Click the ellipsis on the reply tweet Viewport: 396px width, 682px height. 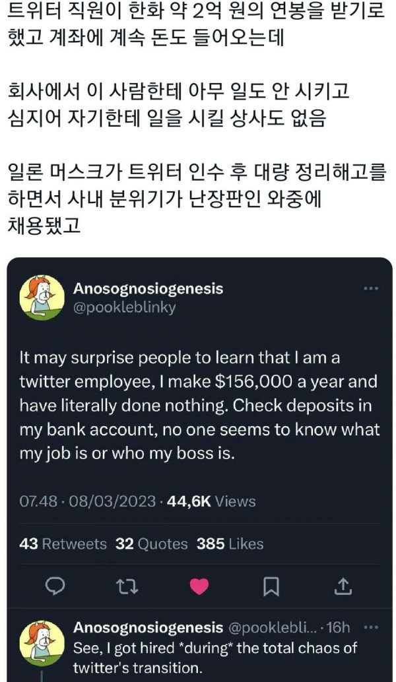click(x=367, y=627)
